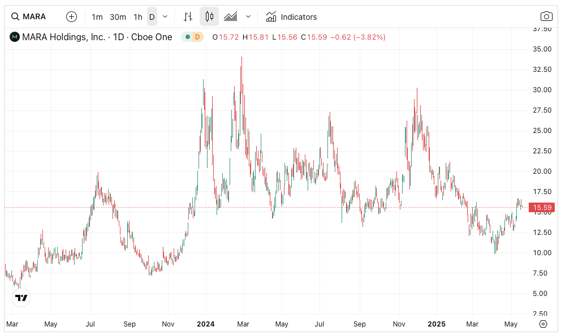
Task: Open the TradingView logo link
Action: click(21, 298)
